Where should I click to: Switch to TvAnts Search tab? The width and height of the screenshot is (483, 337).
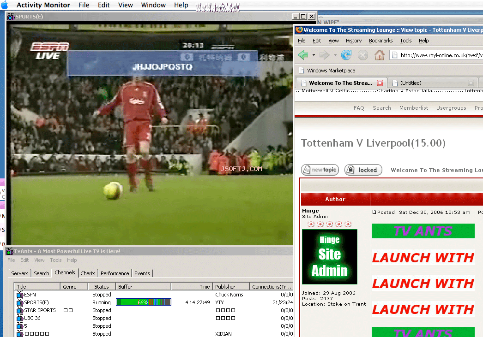[x=41, y=273]
